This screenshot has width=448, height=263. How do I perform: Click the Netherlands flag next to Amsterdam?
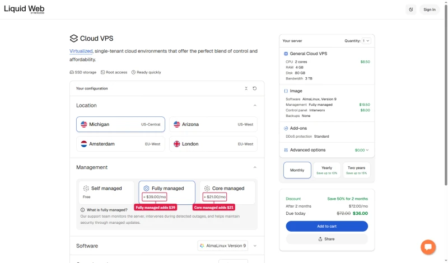point(83,144)
